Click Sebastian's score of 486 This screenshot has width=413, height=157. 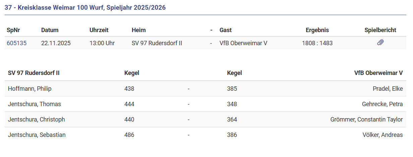point(129,135)
